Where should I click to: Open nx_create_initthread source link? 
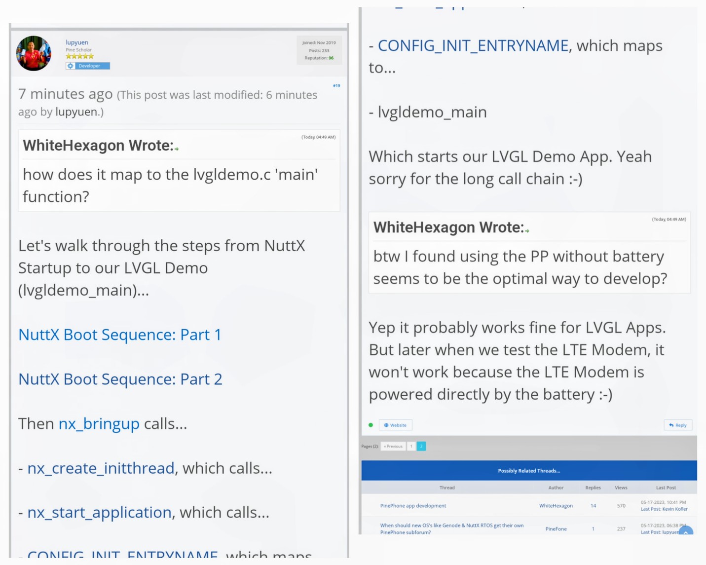pyautogui.click(x=101, y=468)
